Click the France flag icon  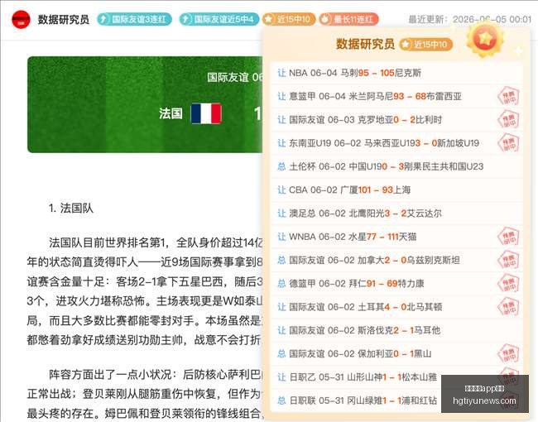(206, 113)
